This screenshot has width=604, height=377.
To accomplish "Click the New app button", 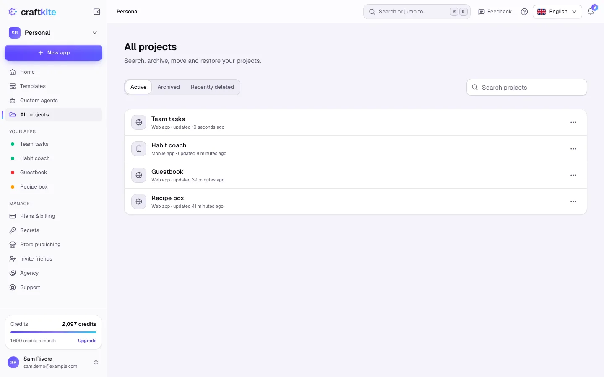I will coord(53,53).
